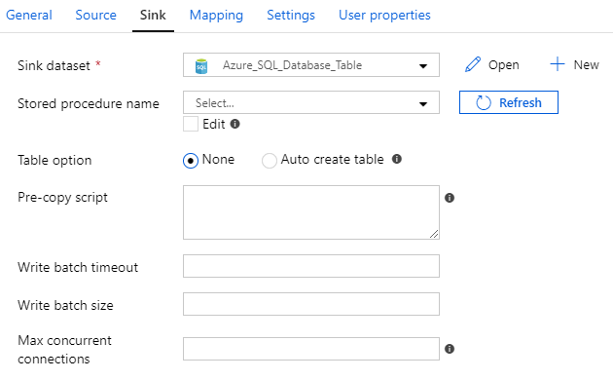Click the Max concurrent connections label
The width and height of the screenshot is (613, 380).
[x=64, y=350]
